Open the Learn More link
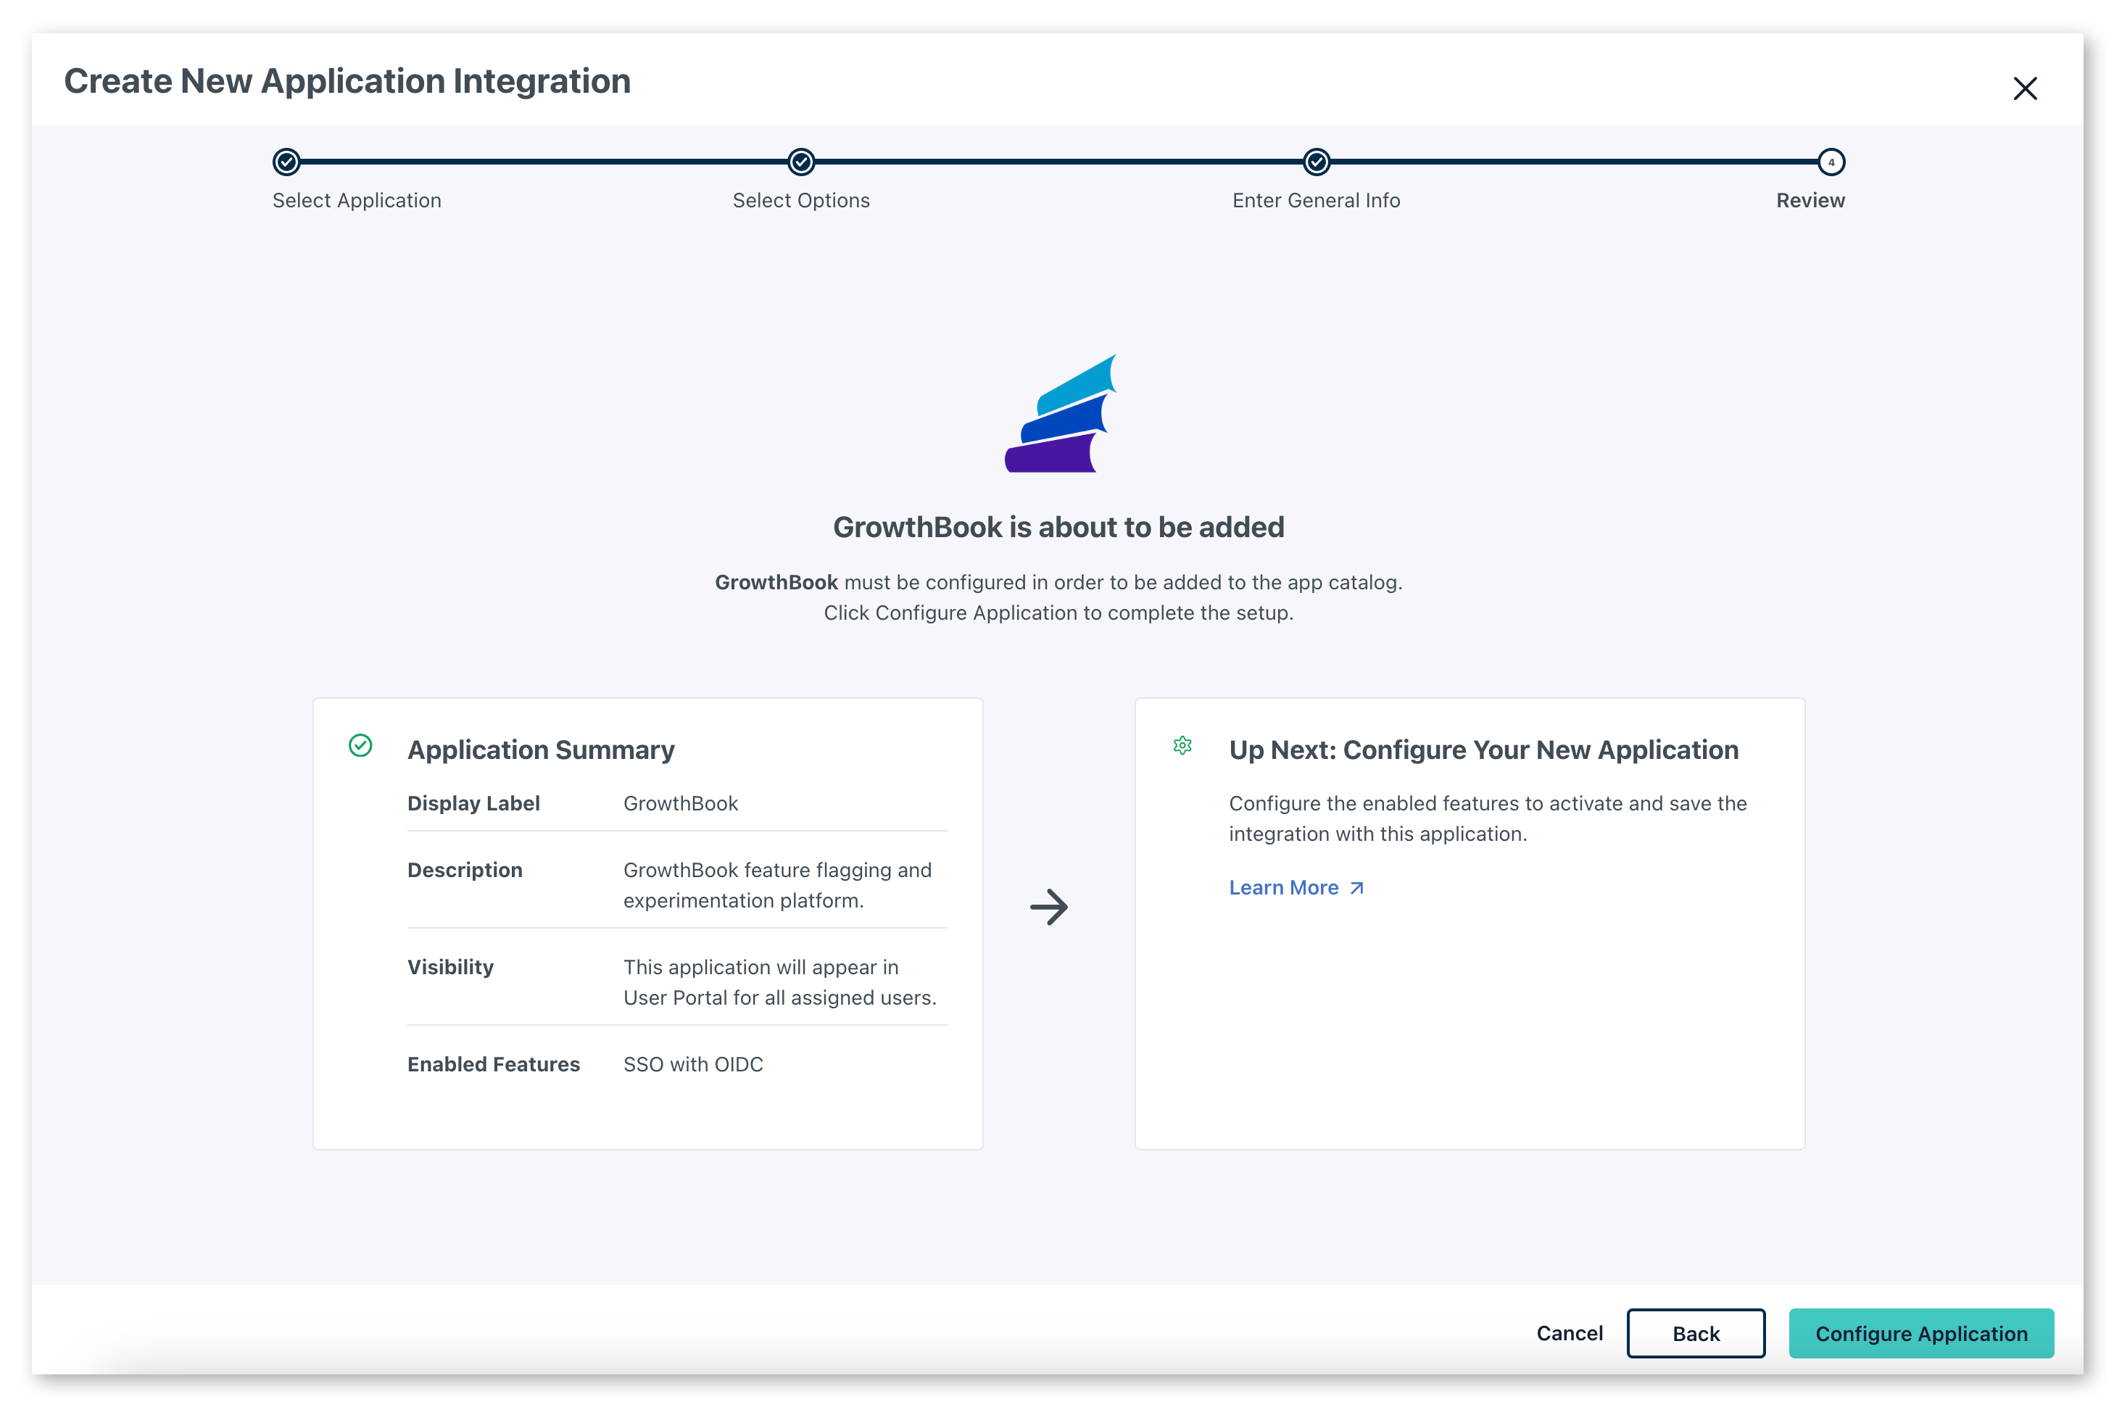The image size is (2122, 1407). 1296,887
